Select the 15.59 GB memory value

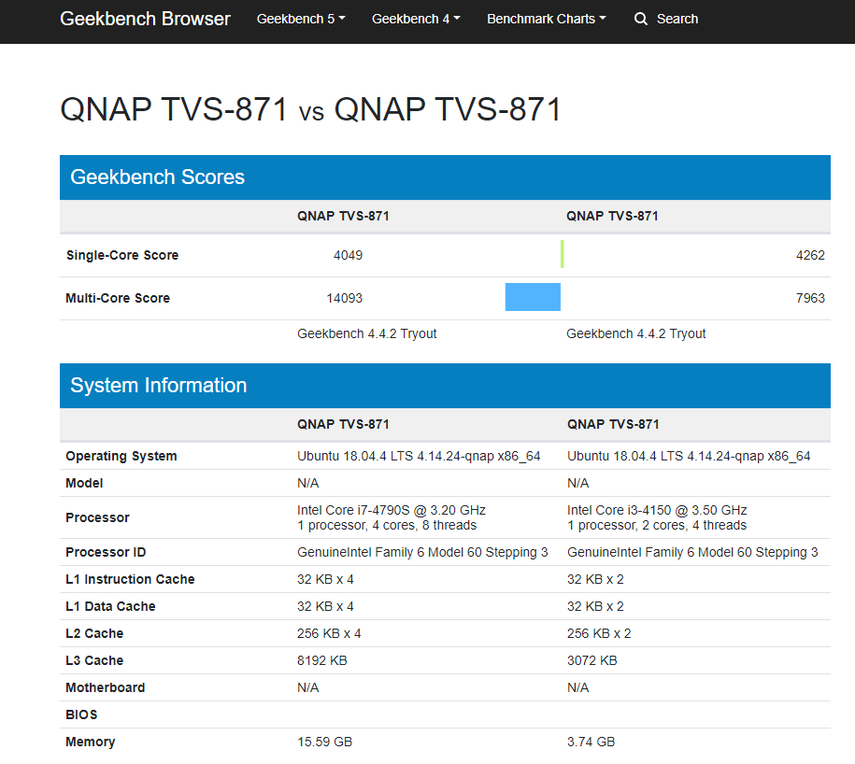click(x=324, y=742)
